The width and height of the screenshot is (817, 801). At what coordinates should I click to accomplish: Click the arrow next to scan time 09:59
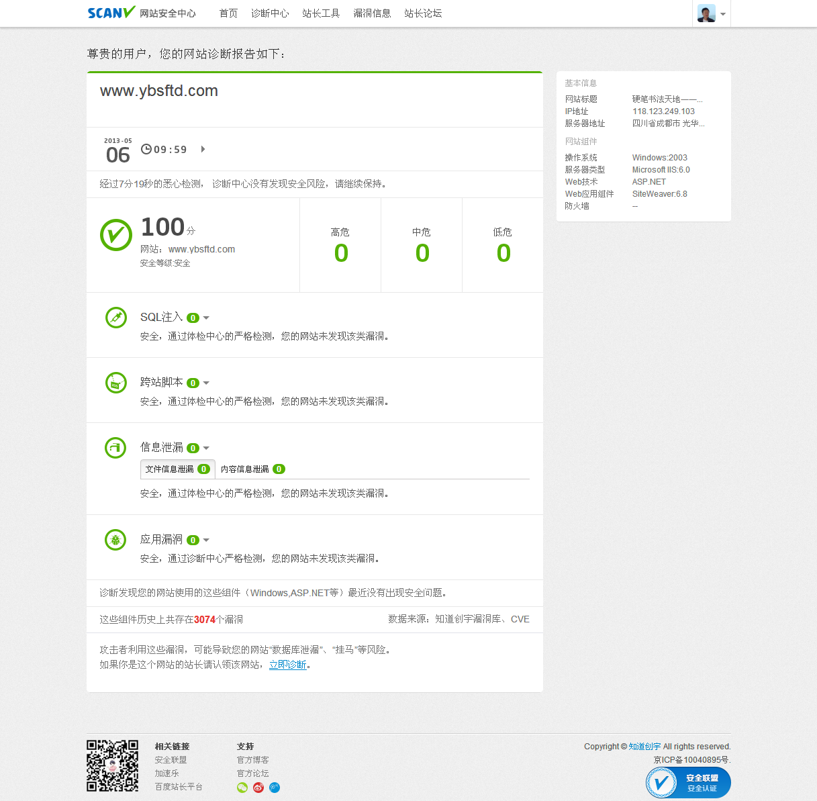pyautogui.click(x=203, y=149)
